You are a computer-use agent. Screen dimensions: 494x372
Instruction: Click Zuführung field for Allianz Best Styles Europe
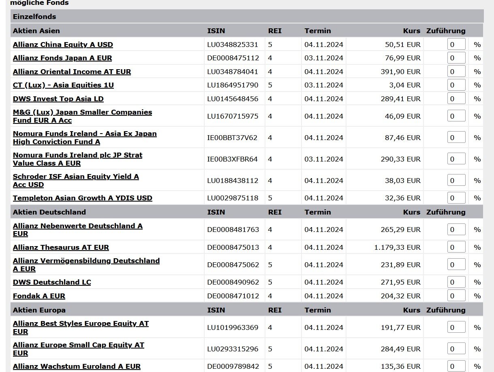456,327
